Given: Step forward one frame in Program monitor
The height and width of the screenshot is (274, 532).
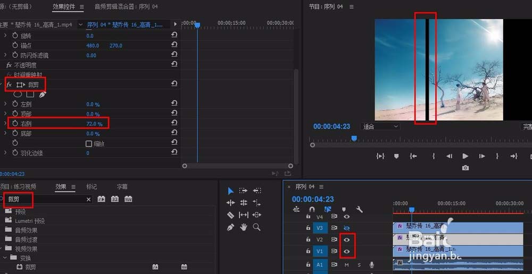Looking at the screenshot, I should [x=482, y=156].
